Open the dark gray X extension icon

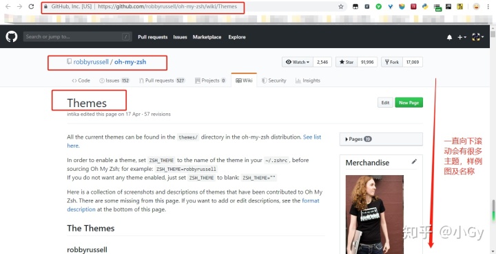[367, 6]
